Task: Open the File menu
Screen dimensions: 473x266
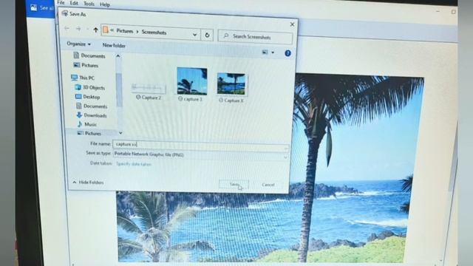Action: point(61,3)
